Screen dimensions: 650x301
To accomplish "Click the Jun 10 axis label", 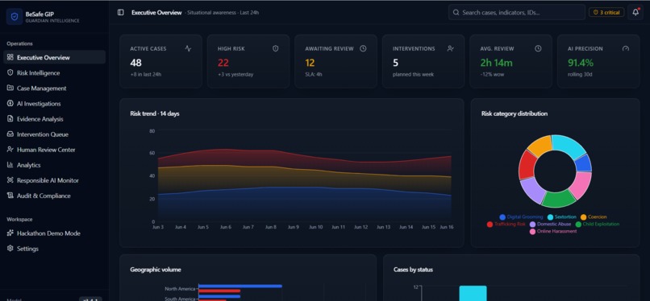I will point(316,227).
